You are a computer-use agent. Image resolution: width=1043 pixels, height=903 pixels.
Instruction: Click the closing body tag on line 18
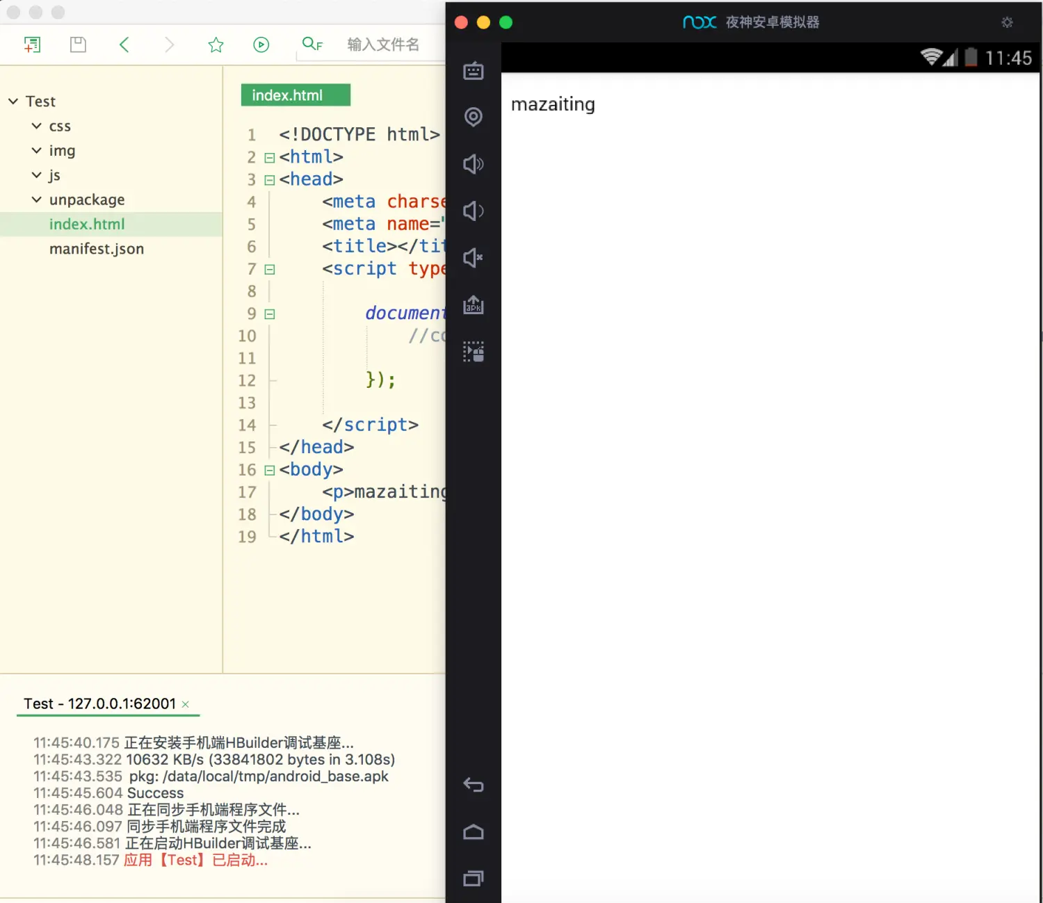point(316,514)
